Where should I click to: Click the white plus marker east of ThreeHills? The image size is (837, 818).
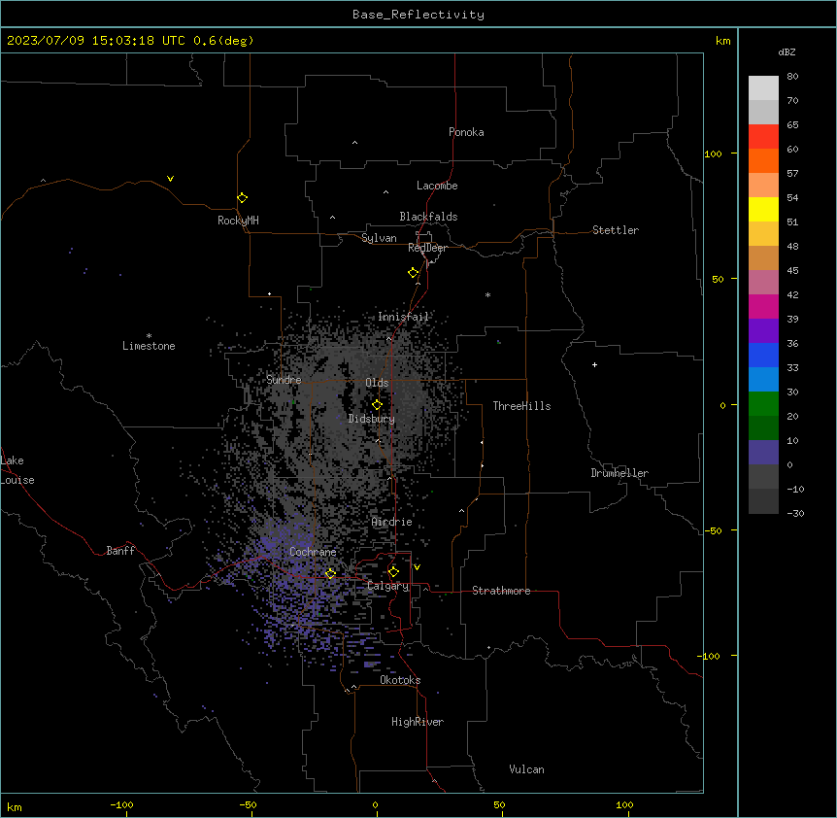pos(594,364)
